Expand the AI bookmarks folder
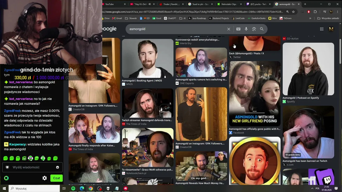The width and height of the screenshot is (342, 192). pyautogui.click(x=182, y=18)
